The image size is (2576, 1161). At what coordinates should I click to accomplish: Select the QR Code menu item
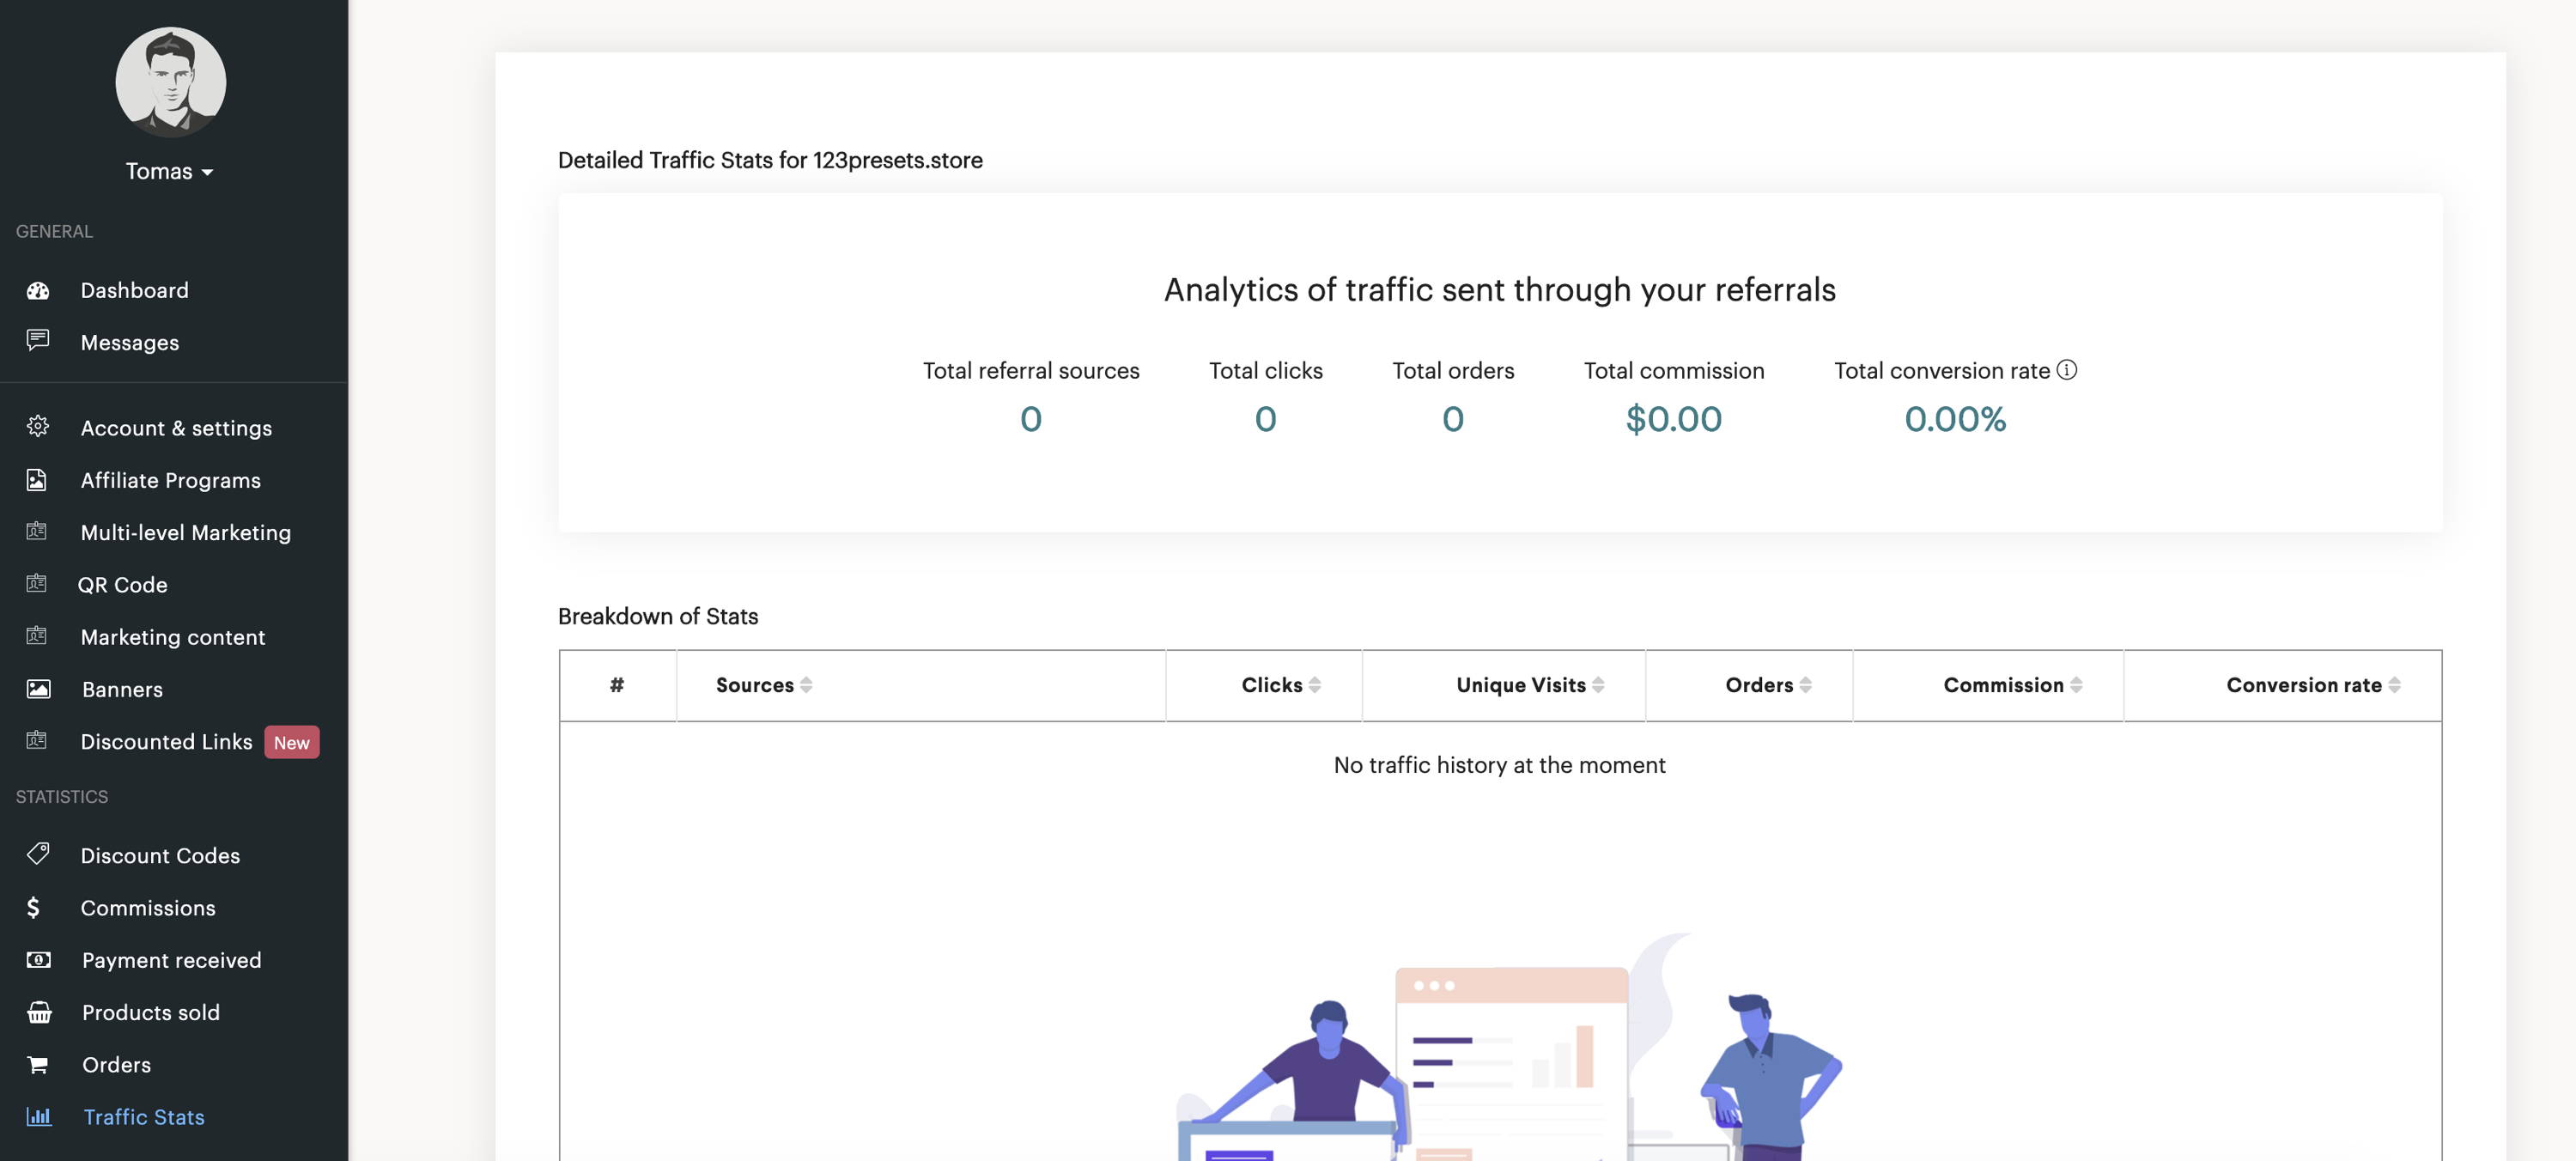[x=123, y=585]
